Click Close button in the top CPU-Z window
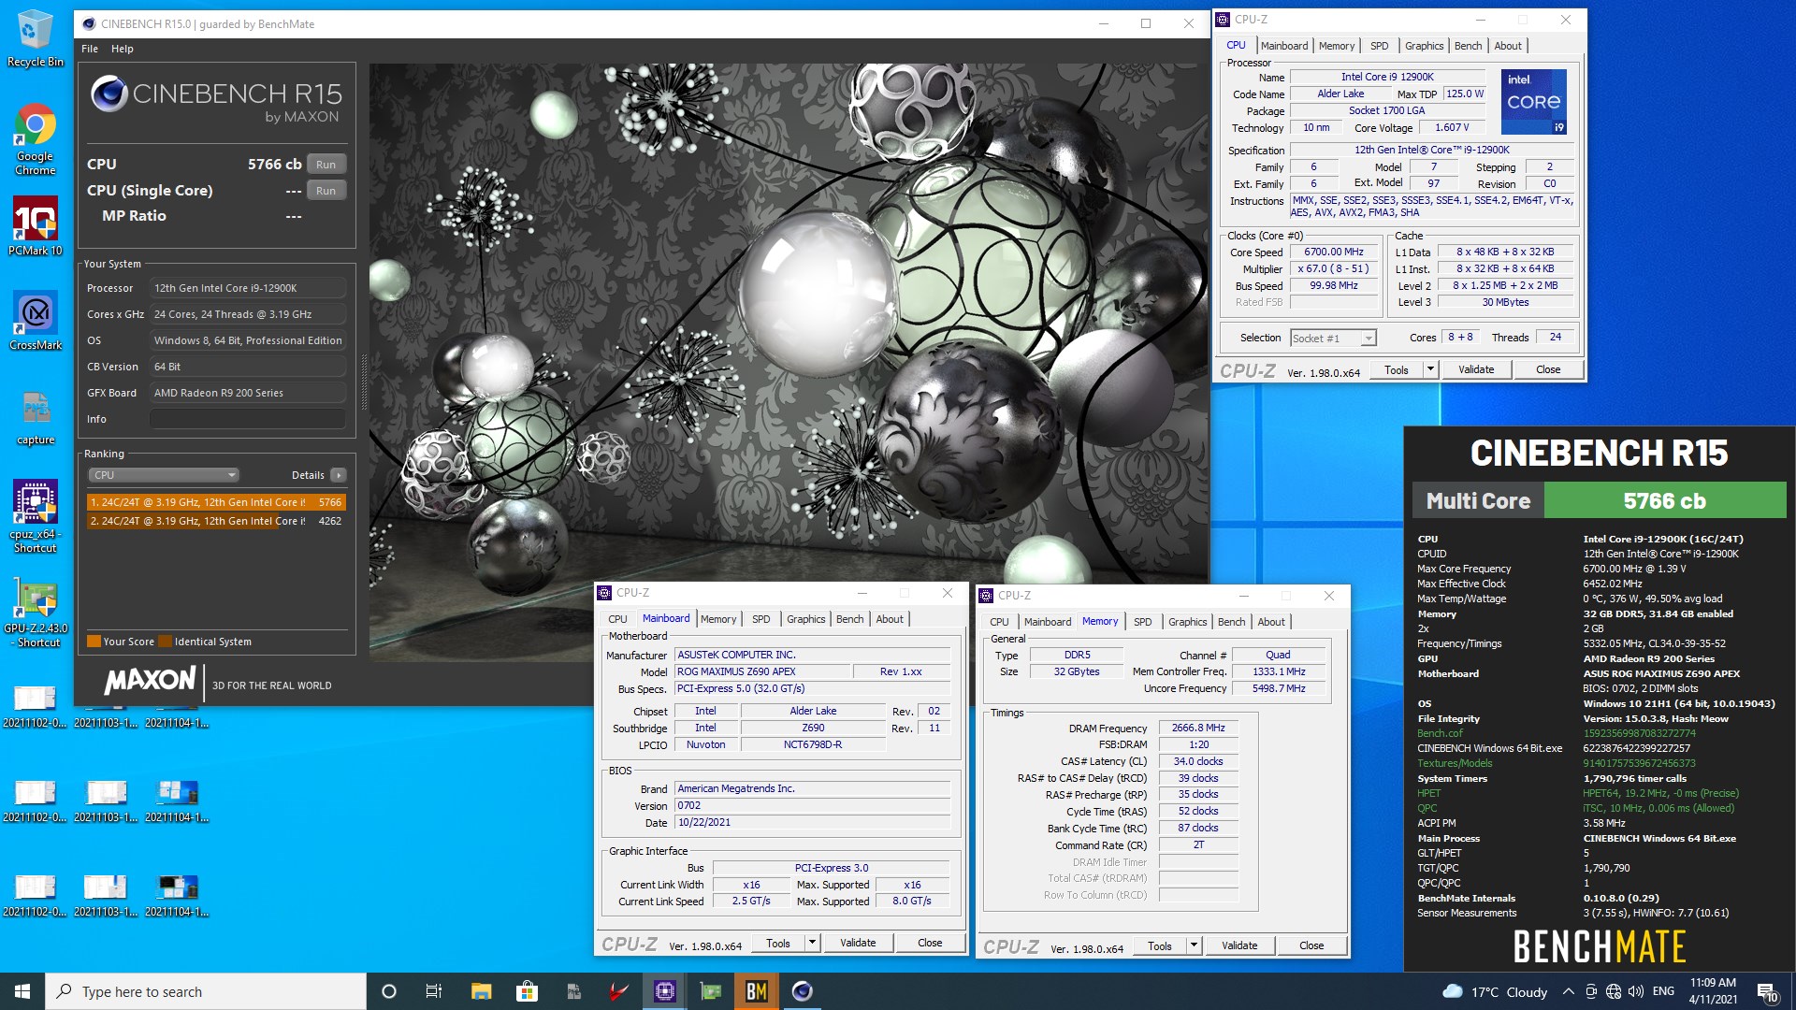This screenshot has height=1010, width=1796. [1547, 369]
